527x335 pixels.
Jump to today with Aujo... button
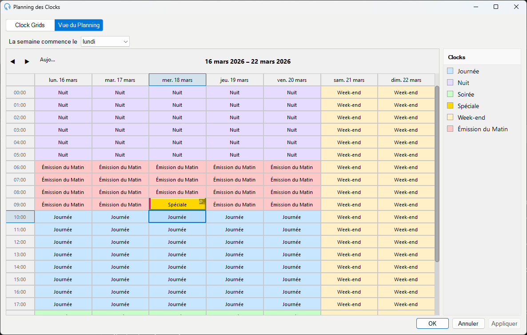coord(48,60)
